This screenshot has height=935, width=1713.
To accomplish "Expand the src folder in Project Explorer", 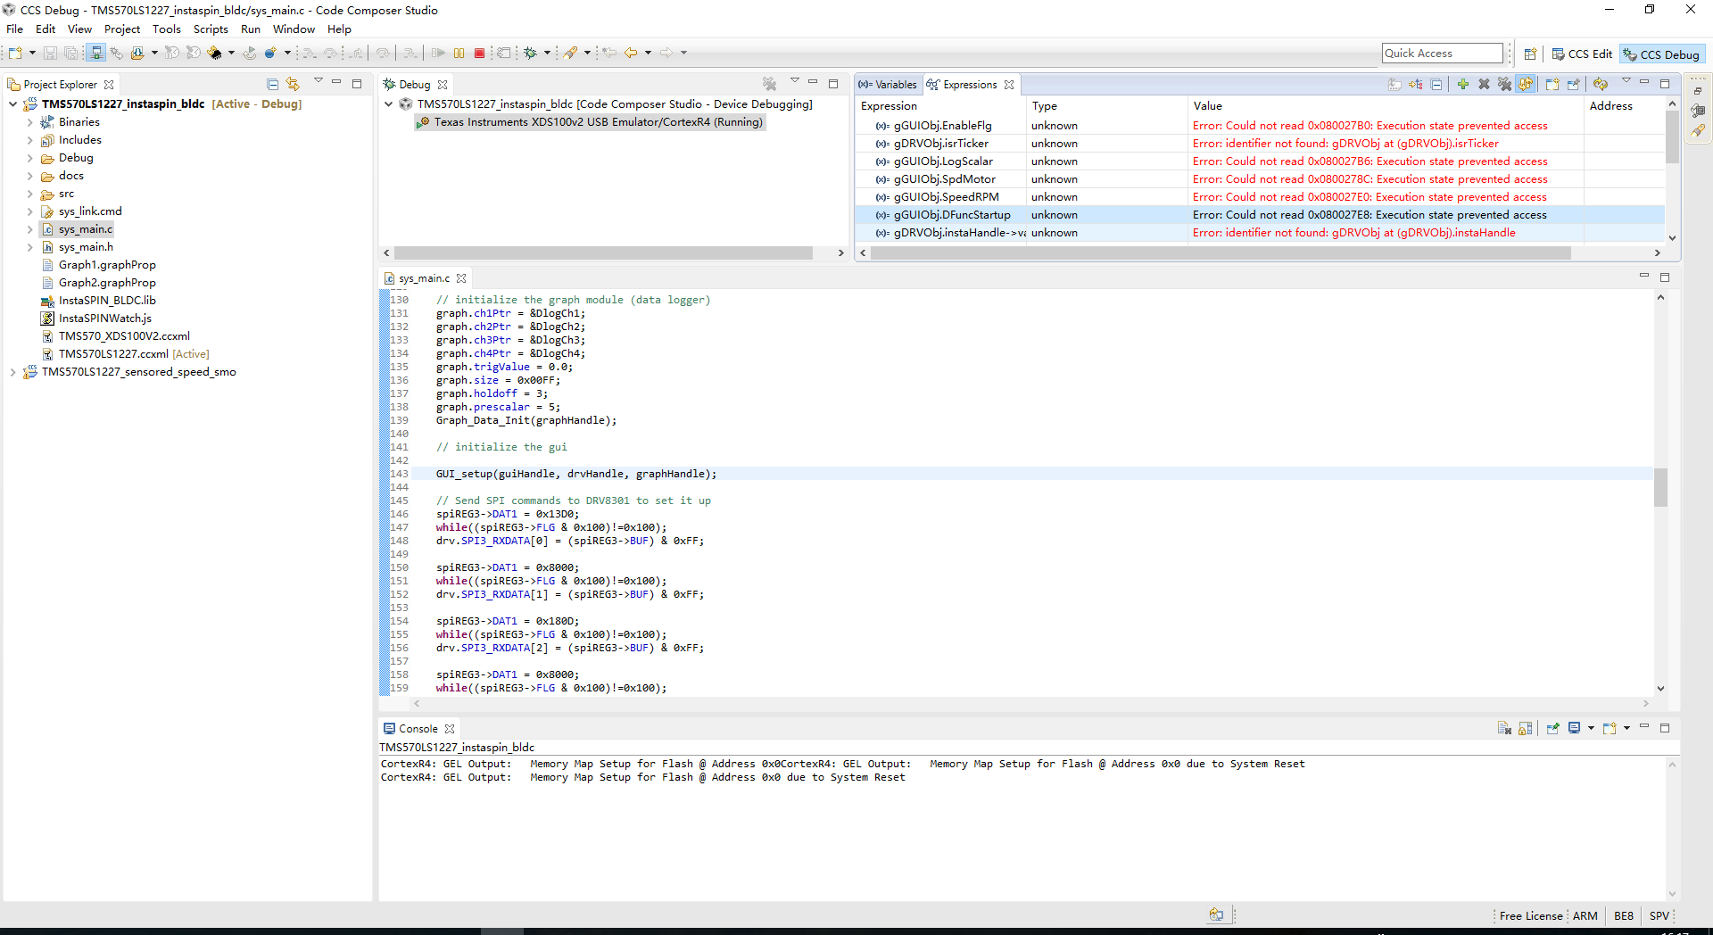I will click(29, 194).
